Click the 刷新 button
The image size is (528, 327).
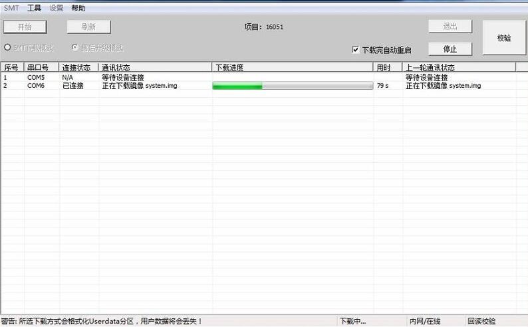coord(89,27)
